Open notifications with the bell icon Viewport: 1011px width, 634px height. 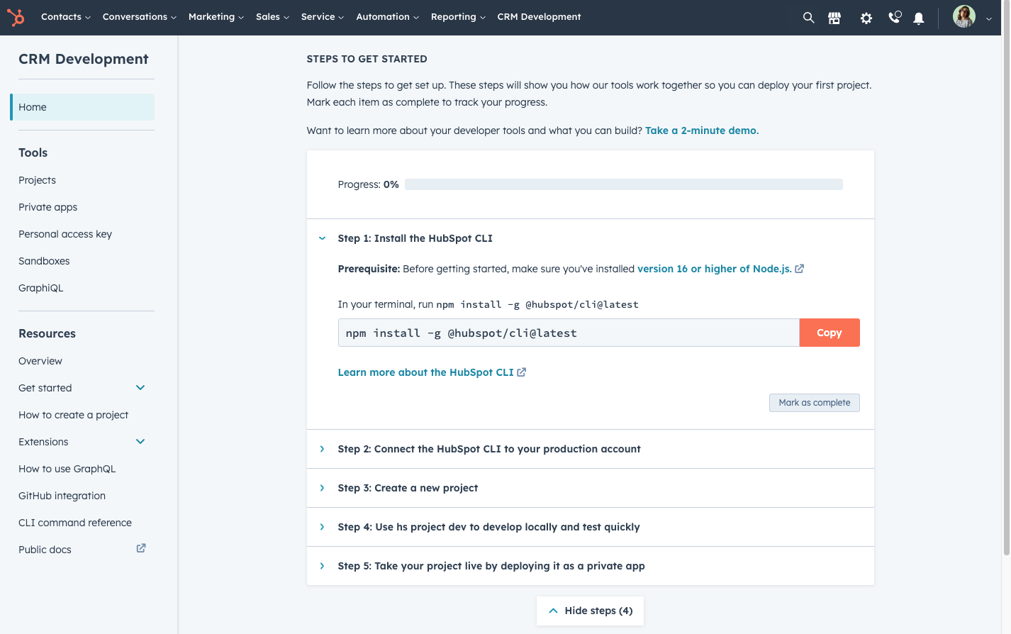point(919,17)
